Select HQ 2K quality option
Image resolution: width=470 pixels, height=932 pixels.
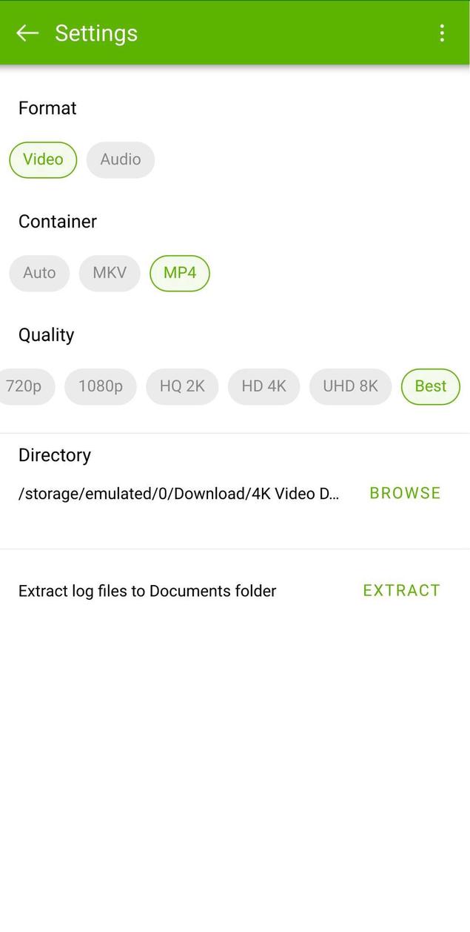[x=182, y=386]
